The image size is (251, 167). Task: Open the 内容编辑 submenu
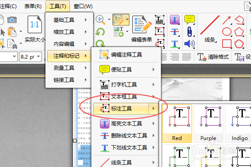70,44
